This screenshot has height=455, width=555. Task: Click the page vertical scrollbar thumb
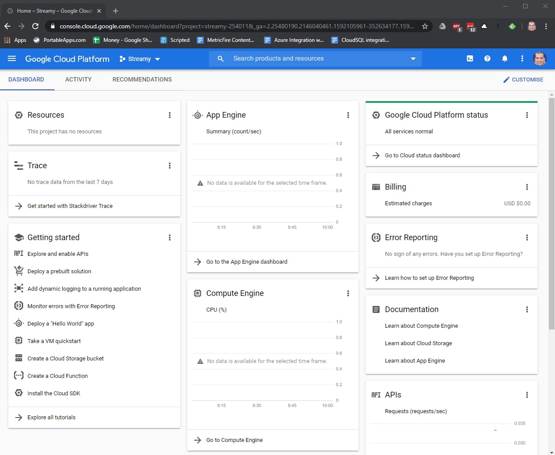(x=552, y=214)
